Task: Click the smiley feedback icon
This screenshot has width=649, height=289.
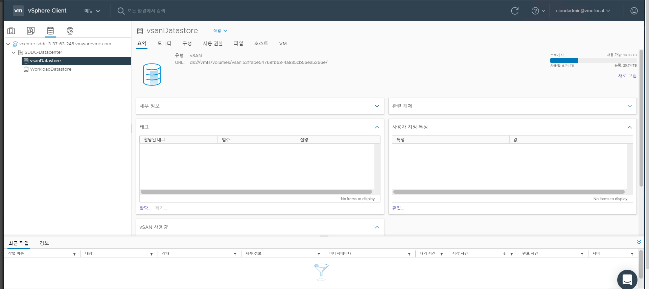Action: point(634,11)
